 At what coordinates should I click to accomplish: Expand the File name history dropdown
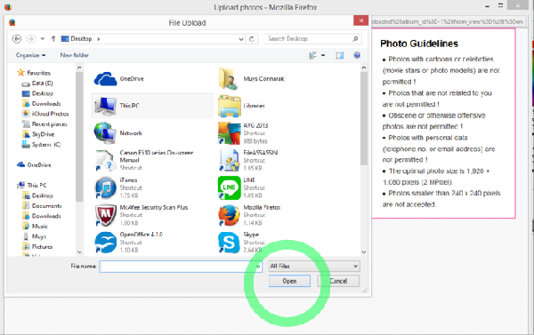[258, 267]
